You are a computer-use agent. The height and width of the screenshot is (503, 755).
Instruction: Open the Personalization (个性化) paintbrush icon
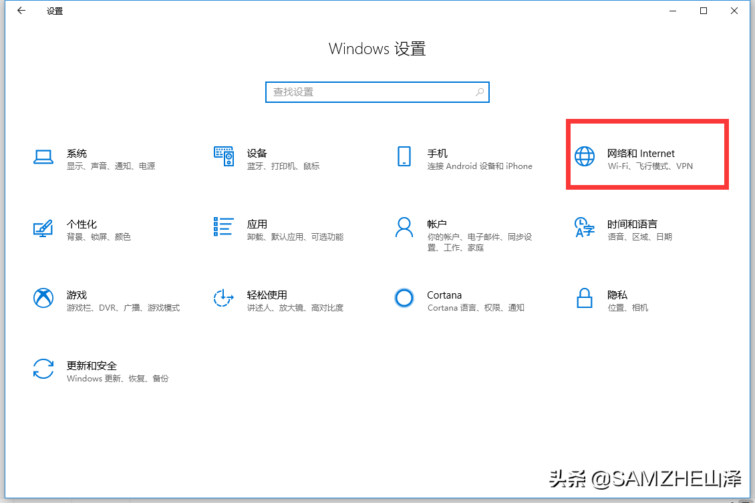[x=43, y=228]
